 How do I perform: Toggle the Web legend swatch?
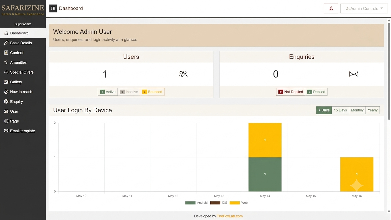tap(235, 203)
